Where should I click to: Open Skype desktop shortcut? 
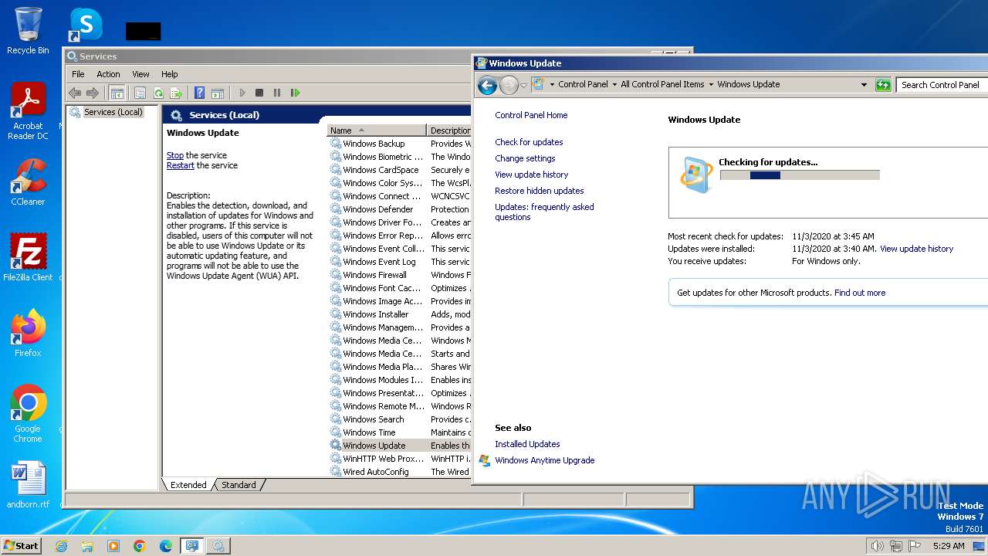[x=85, y=25]
